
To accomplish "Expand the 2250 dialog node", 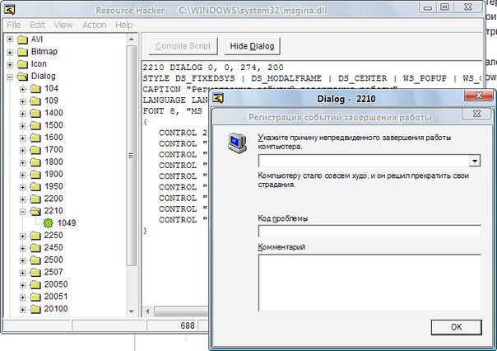I will (x=23, y=235).
